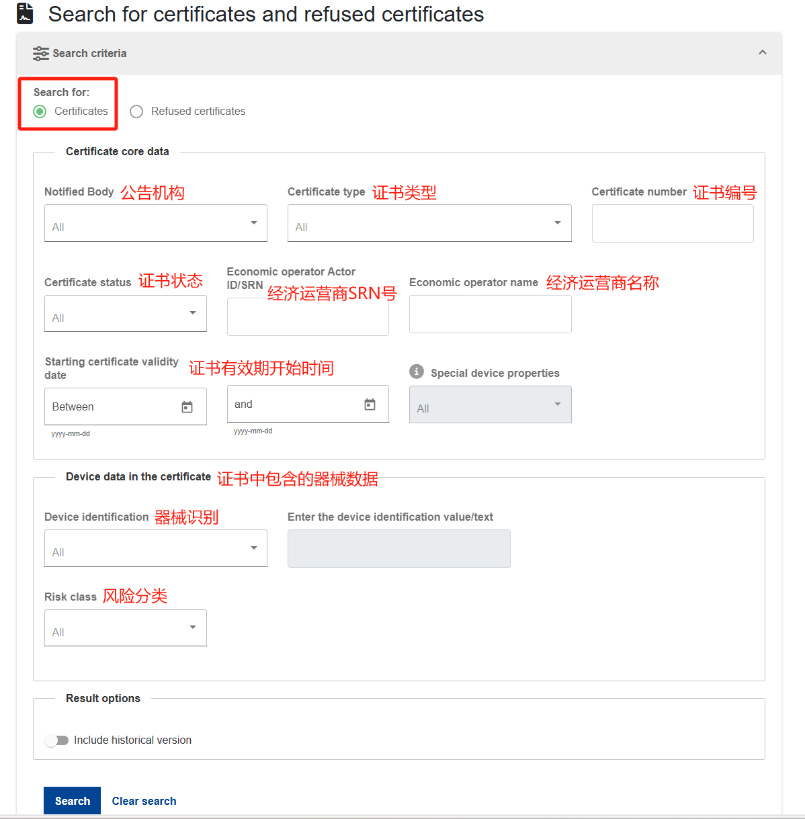The width and height of the screenshot is (805, 819).
Task: Open the Certificate status dropdown
Action: [x=126, y=314]
